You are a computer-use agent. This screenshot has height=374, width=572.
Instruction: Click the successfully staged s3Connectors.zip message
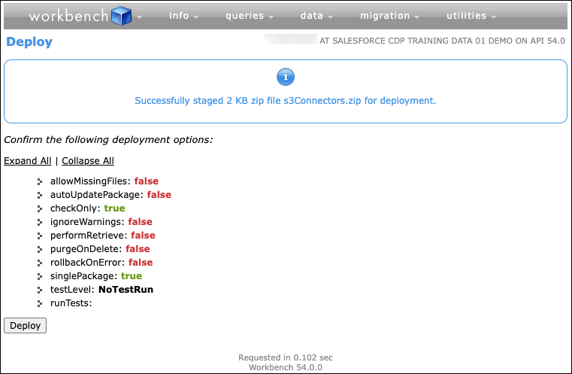pos(286,100)
